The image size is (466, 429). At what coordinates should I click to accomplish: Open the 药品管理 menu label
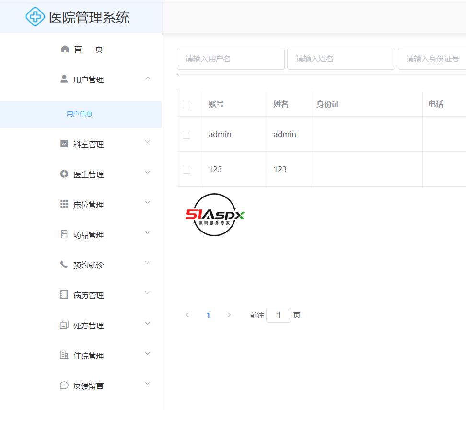88,235
